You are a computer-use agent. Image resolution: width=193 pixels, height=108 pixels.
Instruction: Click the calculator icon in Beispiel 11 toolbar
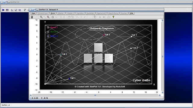[32, 17]
